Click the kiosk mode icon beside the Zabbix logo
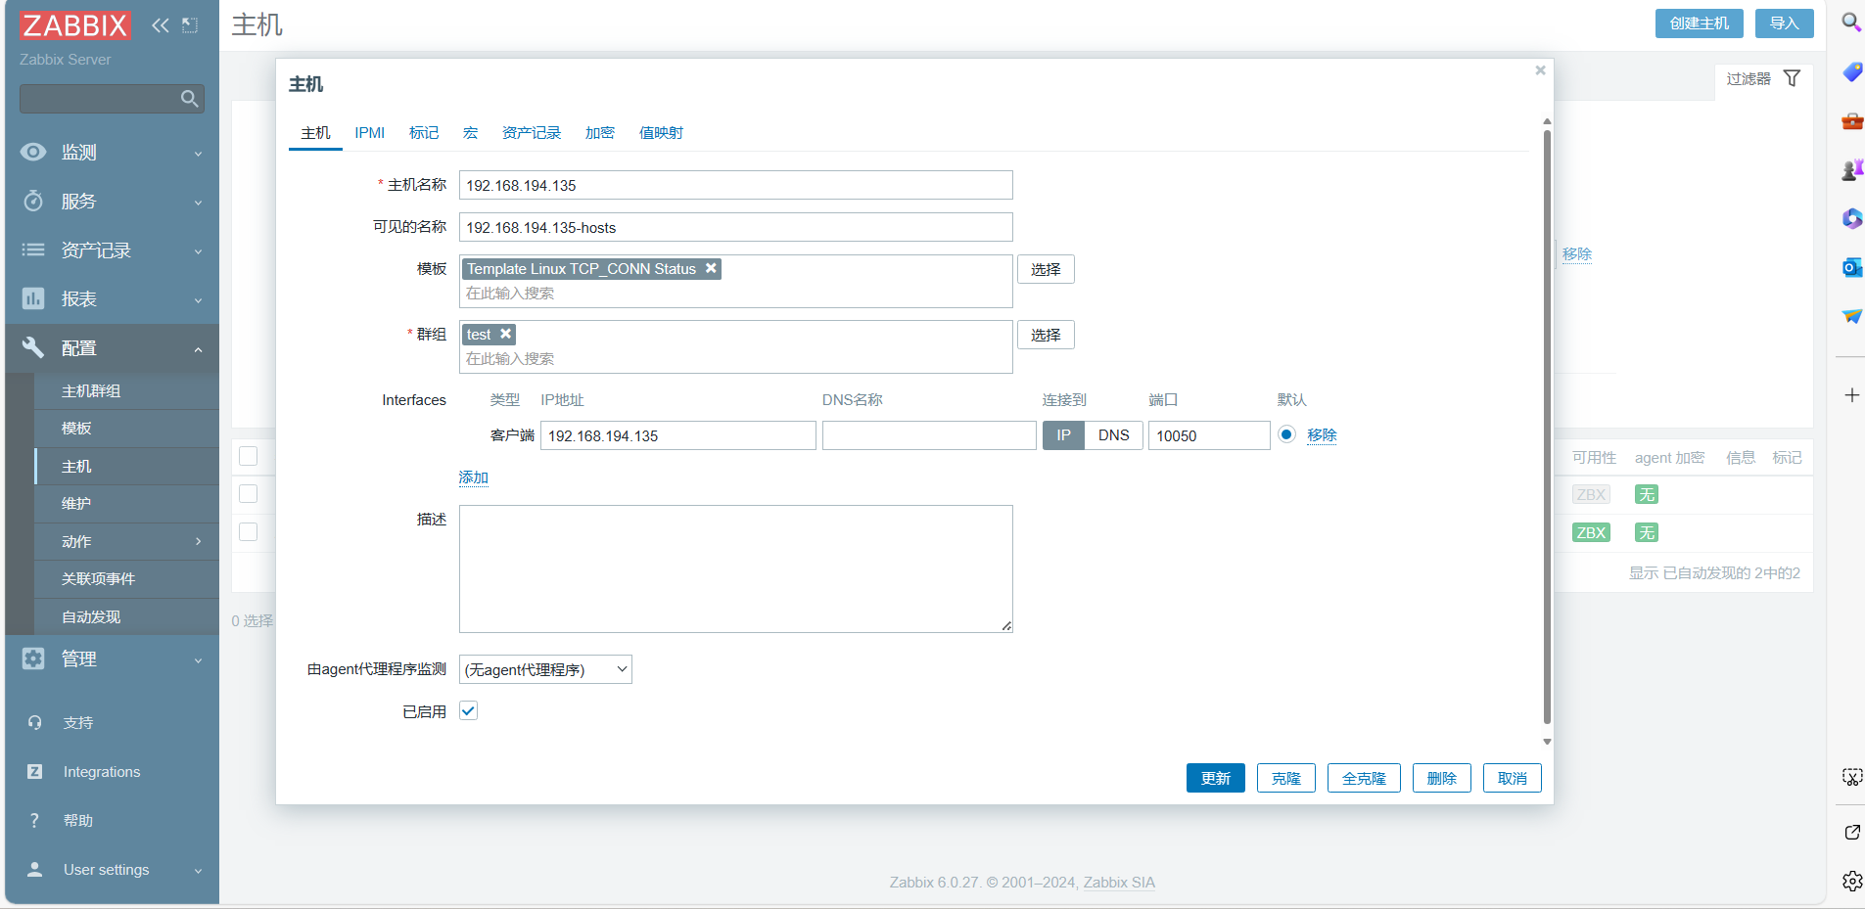 coord(190,25)
